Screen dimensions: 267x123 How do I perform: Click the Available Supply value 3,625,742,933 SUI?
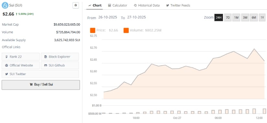point(67,40)
